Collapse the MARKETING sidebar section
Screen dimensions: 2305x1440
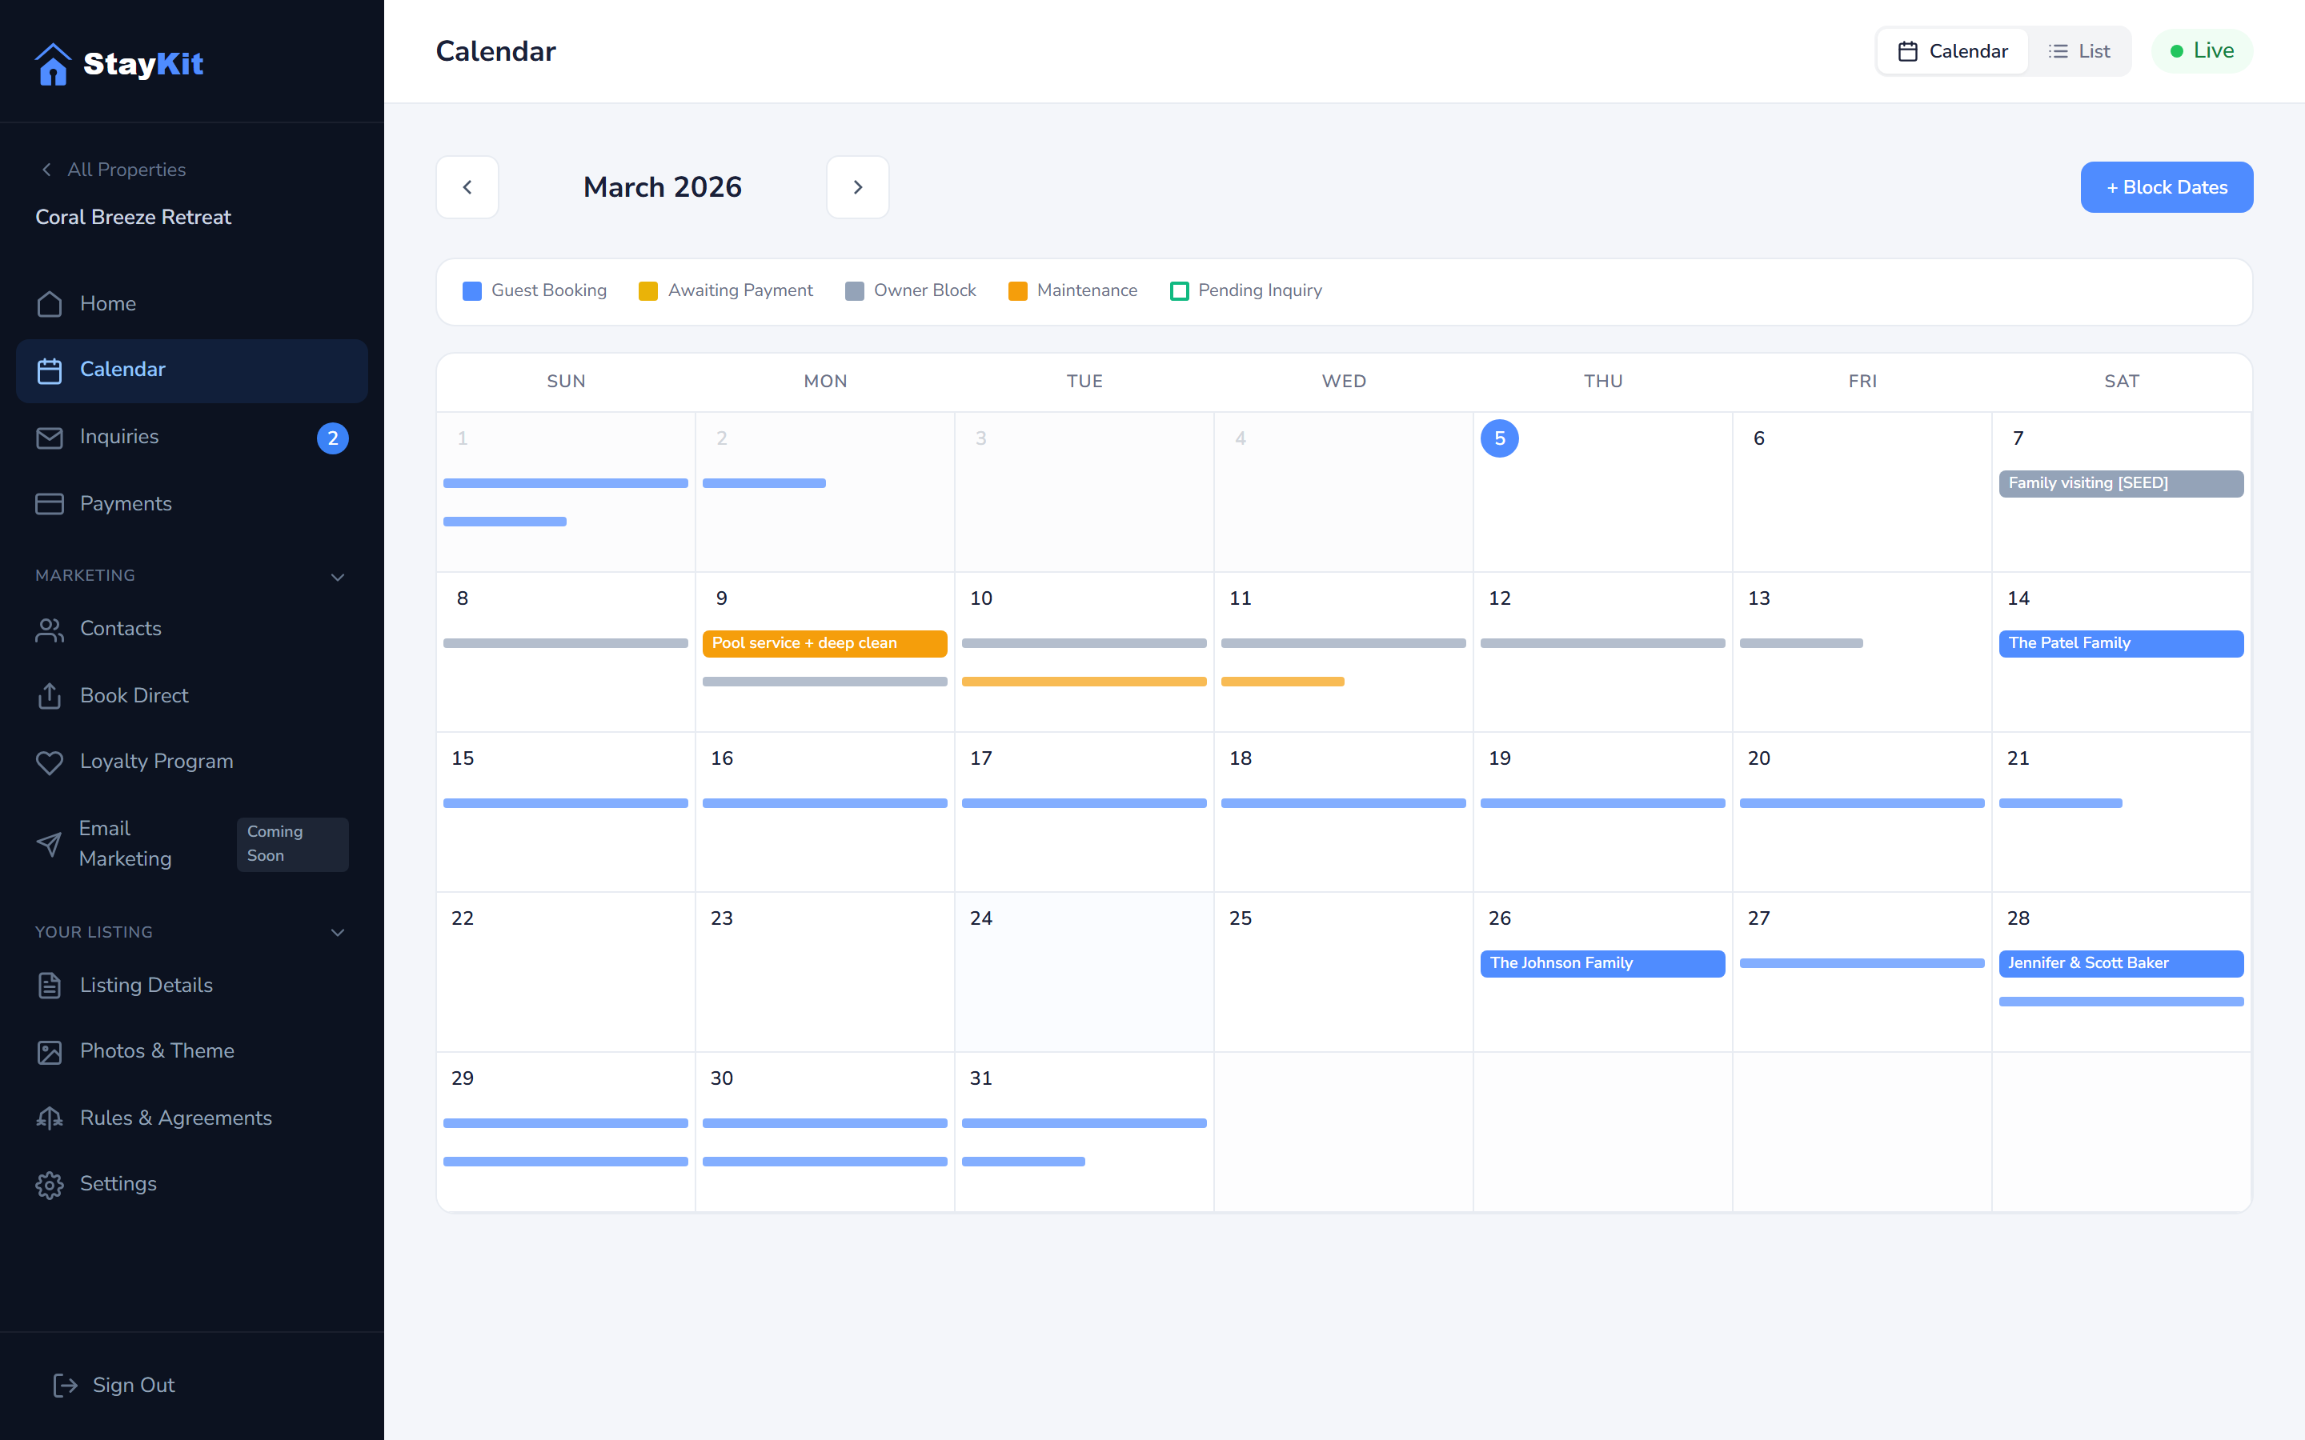pos(338,576)
